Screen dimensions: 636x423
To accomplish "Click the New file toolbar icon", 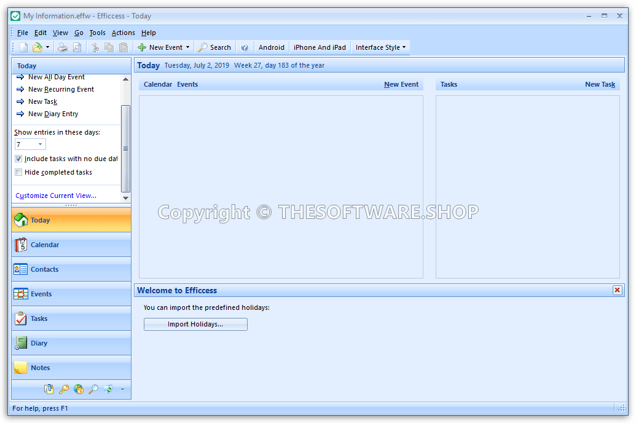I will (23, 47).
